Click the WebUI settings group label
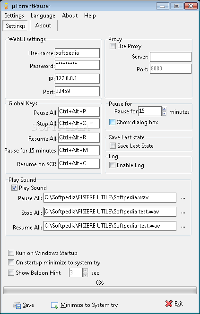200x314 pixels. click(x=27, y=39)
